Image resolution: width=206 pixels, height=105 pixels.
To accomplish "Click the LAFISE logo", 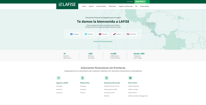I will point(67,5).
